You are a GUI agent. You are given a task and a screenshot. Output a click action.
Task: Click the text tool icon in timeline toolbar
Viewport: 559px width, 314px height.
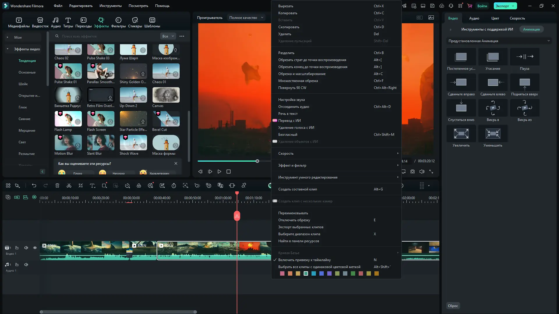click(92, 185)
